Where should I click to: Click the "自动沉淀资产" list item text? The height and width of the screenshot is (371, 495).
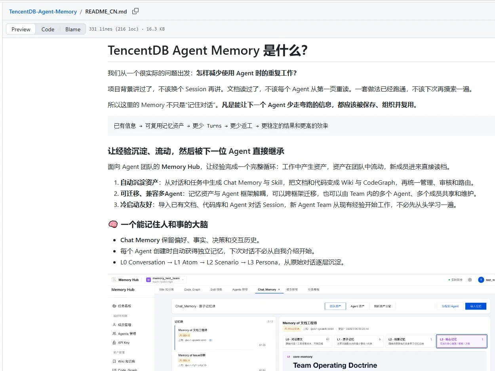[297, 183]
